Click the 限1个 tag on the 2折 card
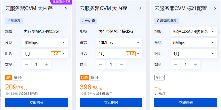The image size is (221, 110). tap(18, 78)
